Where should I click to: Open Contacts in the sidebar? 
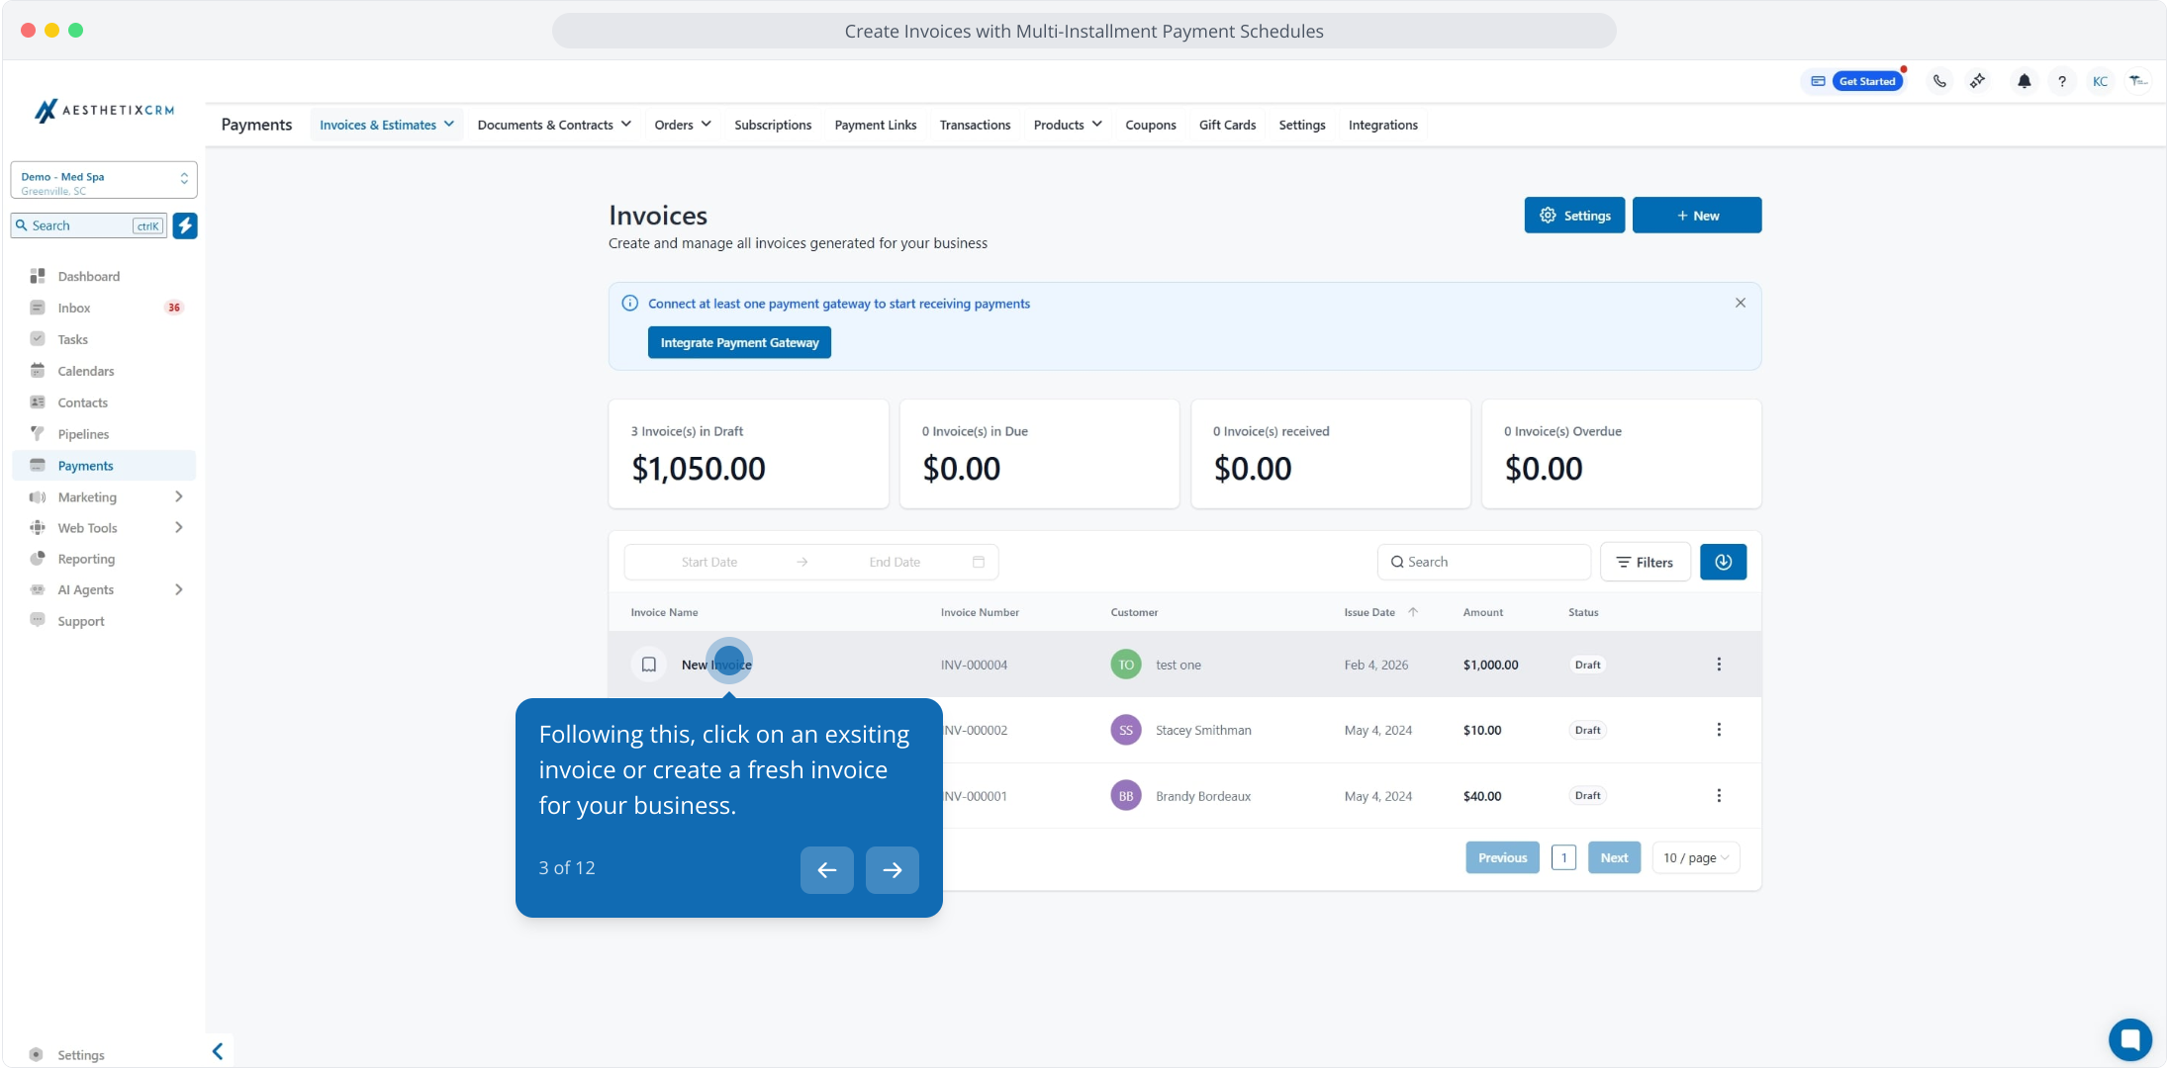pos(83,402)
